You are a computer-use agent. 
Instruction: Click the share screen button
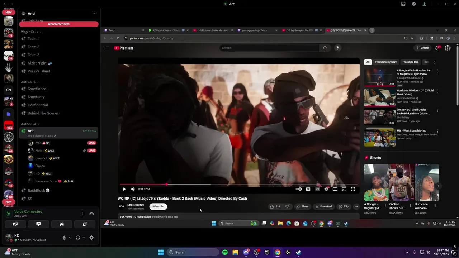(x=38, y=224)
